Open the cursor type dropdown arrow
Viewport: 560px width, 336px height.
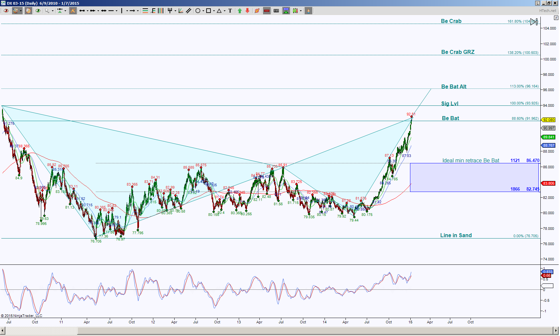(53, 11)
